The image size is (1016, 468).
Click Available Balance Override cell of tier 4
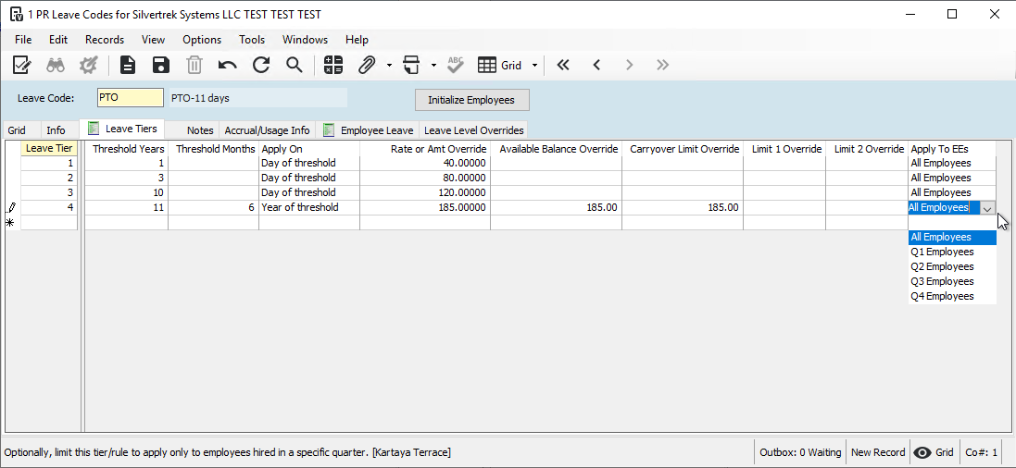(556, 208)
